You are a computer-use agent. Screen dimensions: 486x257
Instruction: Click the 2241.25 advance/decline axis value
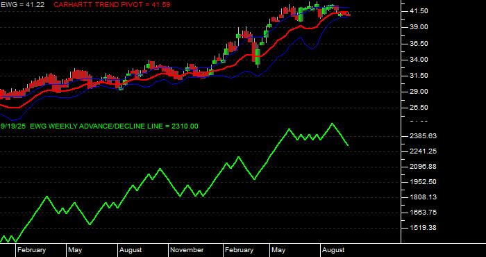click(x=423, y=151)
